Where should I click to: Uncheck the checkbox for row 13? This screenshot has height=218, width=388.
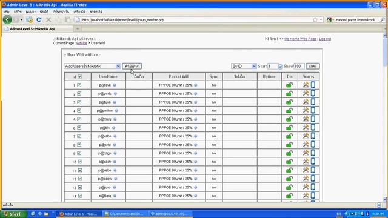80,187
